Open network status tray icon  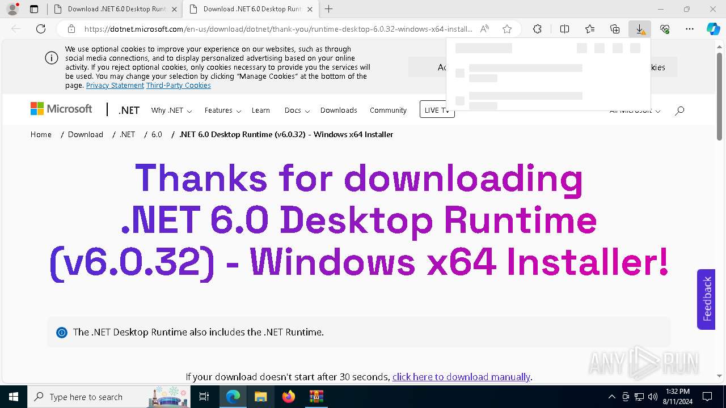pos(639,397)
